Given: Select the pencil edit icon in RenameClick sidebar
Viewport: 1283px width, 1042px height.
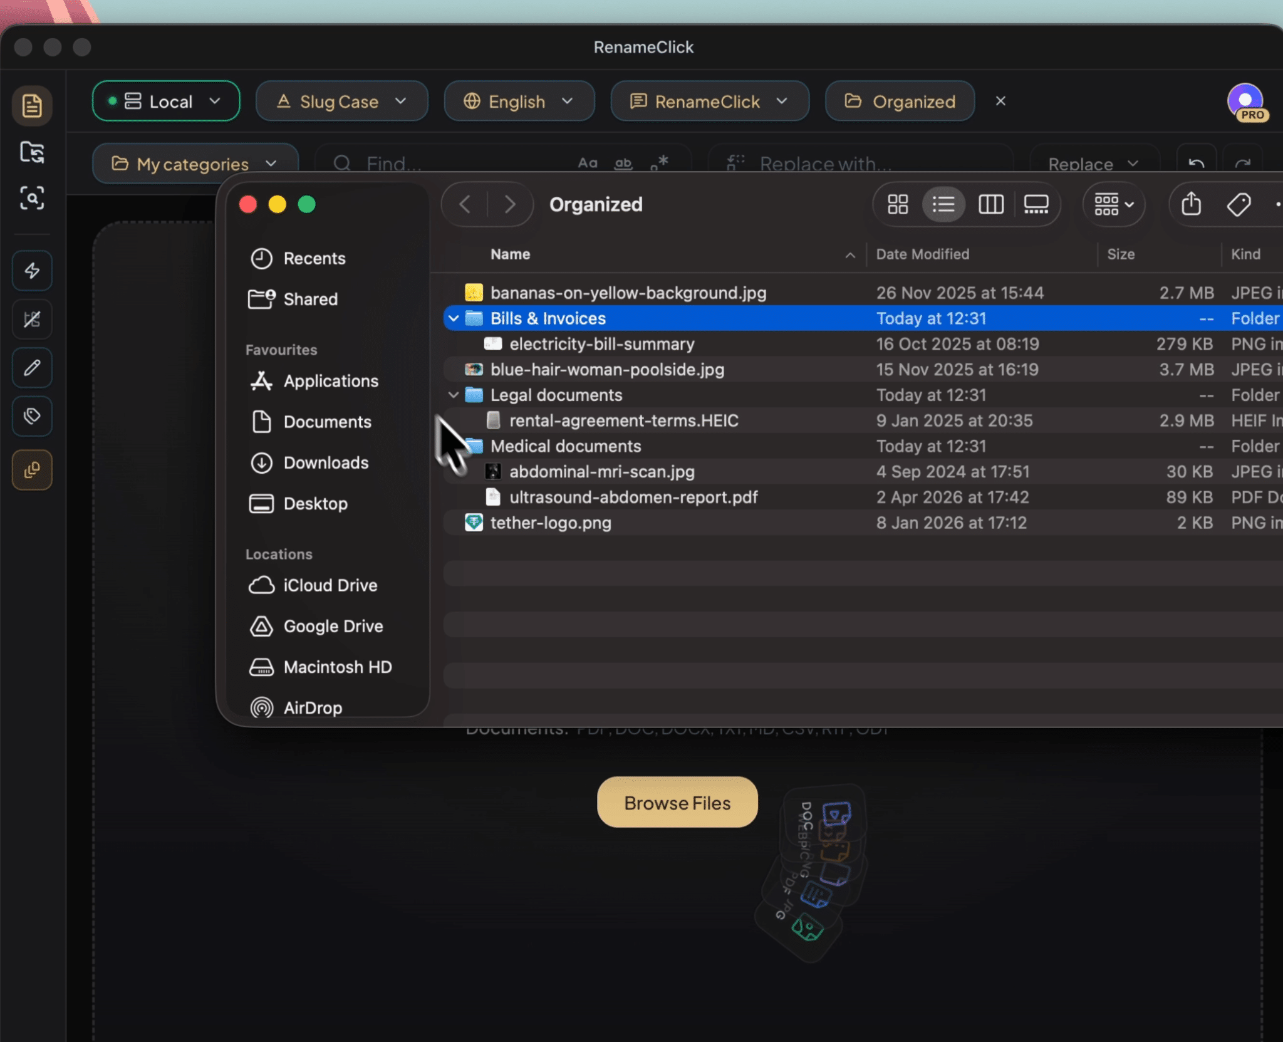Looking at the screenshot, I should coord(32,368).
